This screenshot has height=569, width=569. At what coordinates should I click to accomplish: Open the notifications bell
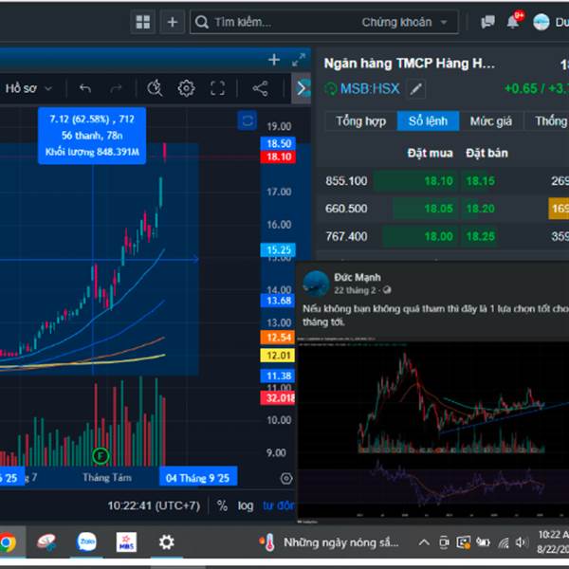(x=513, y=22)
